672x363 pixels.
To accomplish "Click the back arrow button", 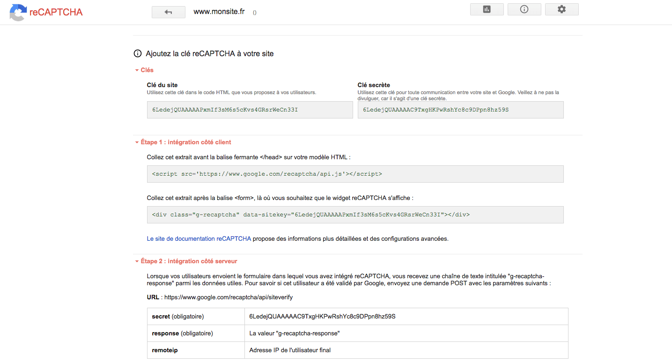I will (x=168, y=12).
